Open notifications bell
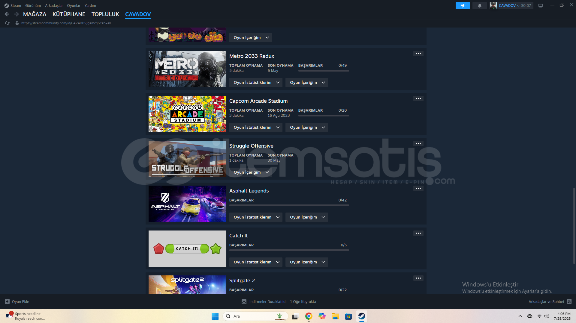Image resolution: width=576 pixels, height=323 pixels. pos(479,5)
